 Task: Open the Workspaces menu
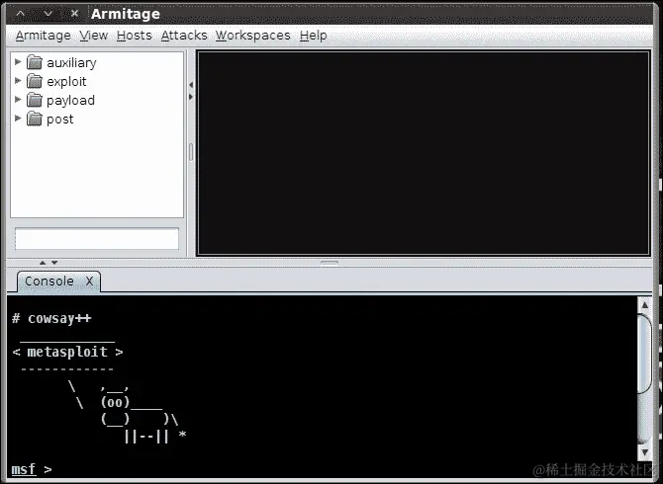pyautogui.click(x=253, y=36)
